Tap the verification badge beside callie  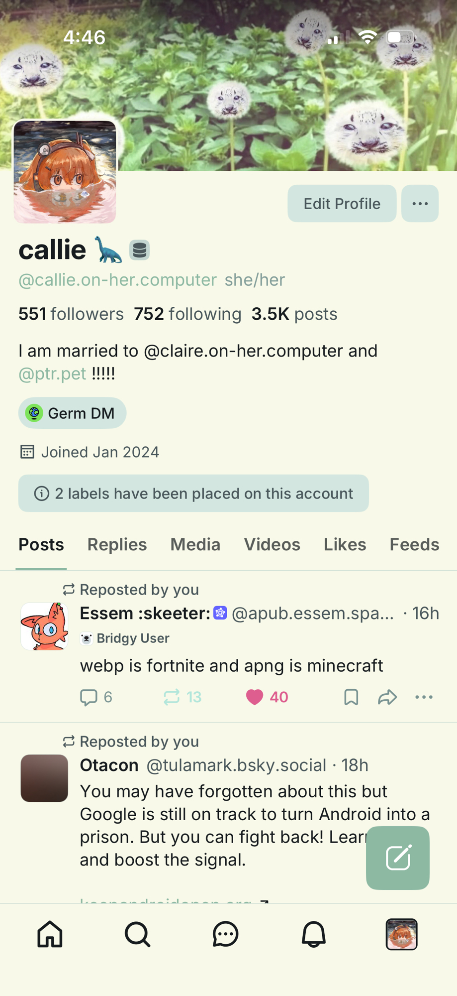tap(140, 250)
